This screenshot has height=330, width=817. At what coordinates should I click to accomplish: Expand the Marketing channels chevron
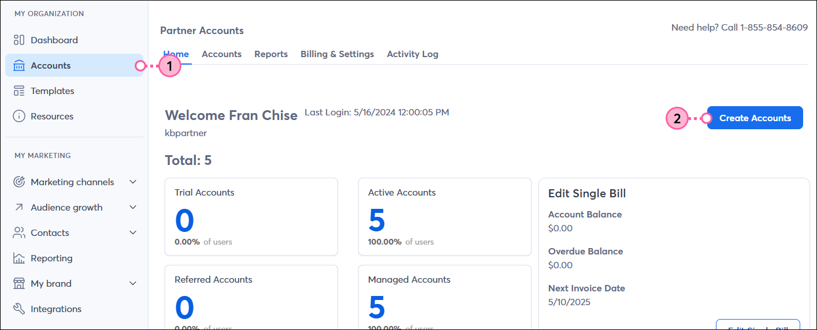coord(133,182)
